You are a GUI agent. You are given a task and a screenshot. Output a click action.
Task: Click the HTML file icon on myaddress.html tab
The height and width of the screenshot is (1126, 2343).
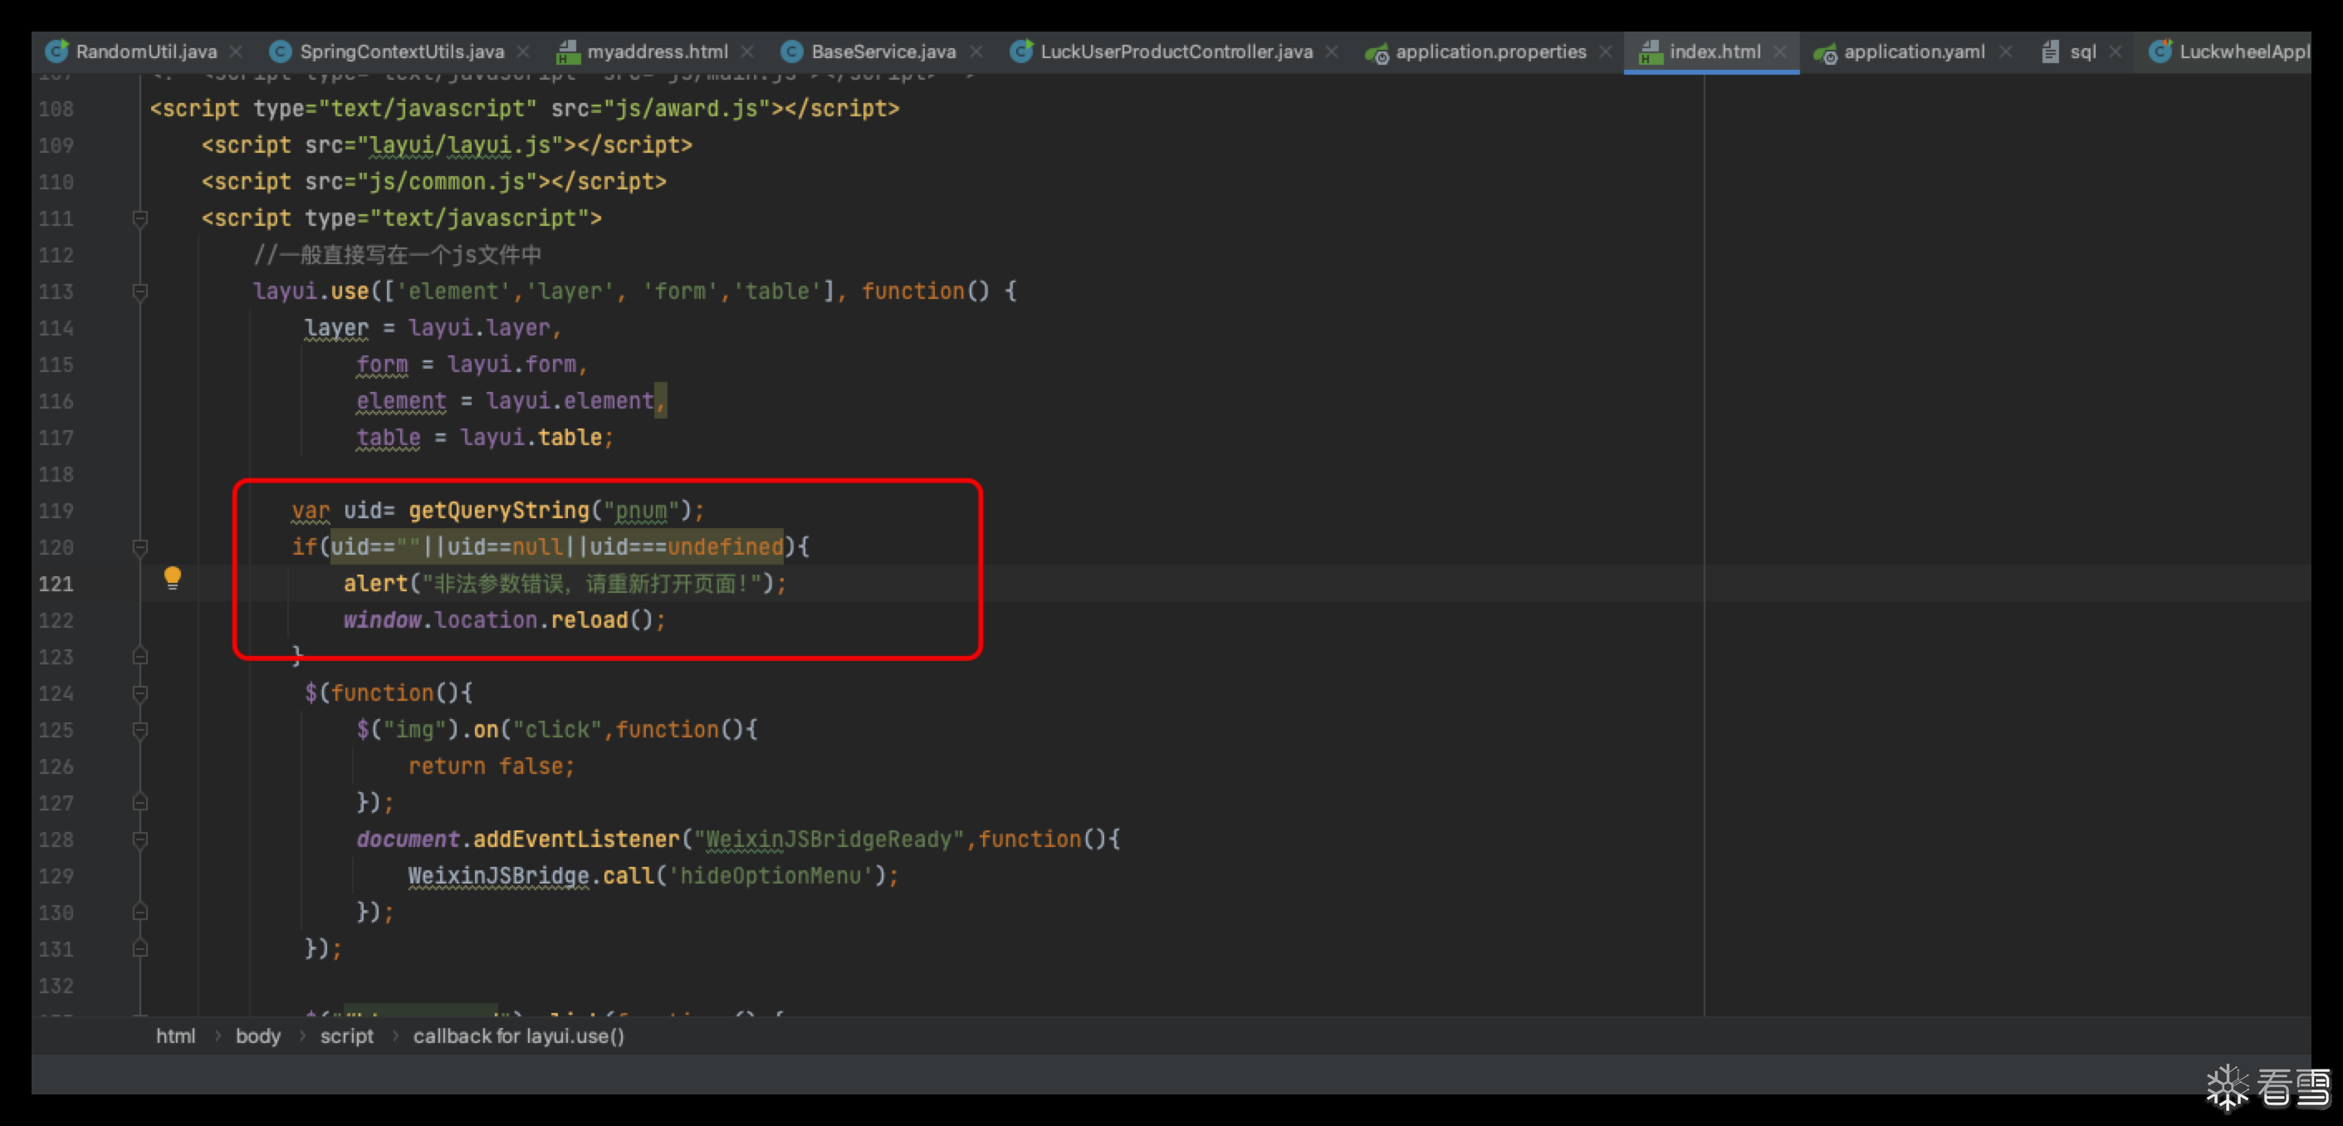568,53
